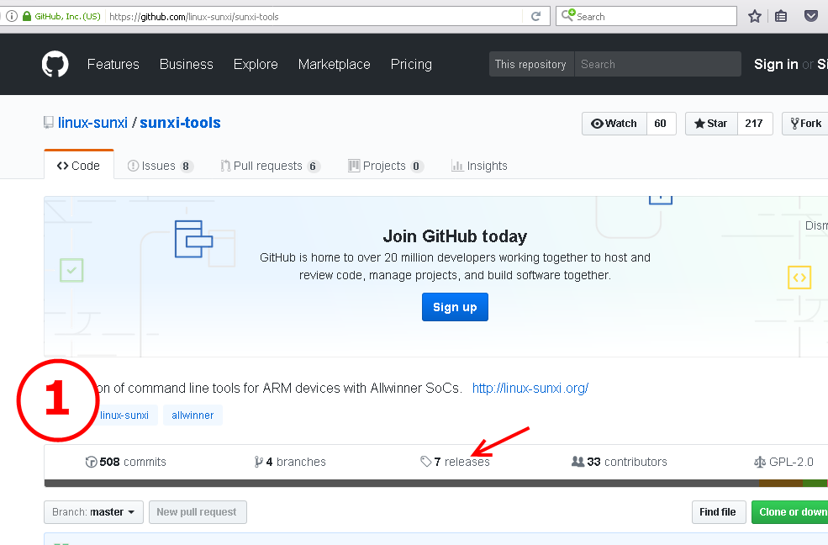Screen dimensions: 828x545
Task: Open Explore in the top navigation
Action: (256, 65)
